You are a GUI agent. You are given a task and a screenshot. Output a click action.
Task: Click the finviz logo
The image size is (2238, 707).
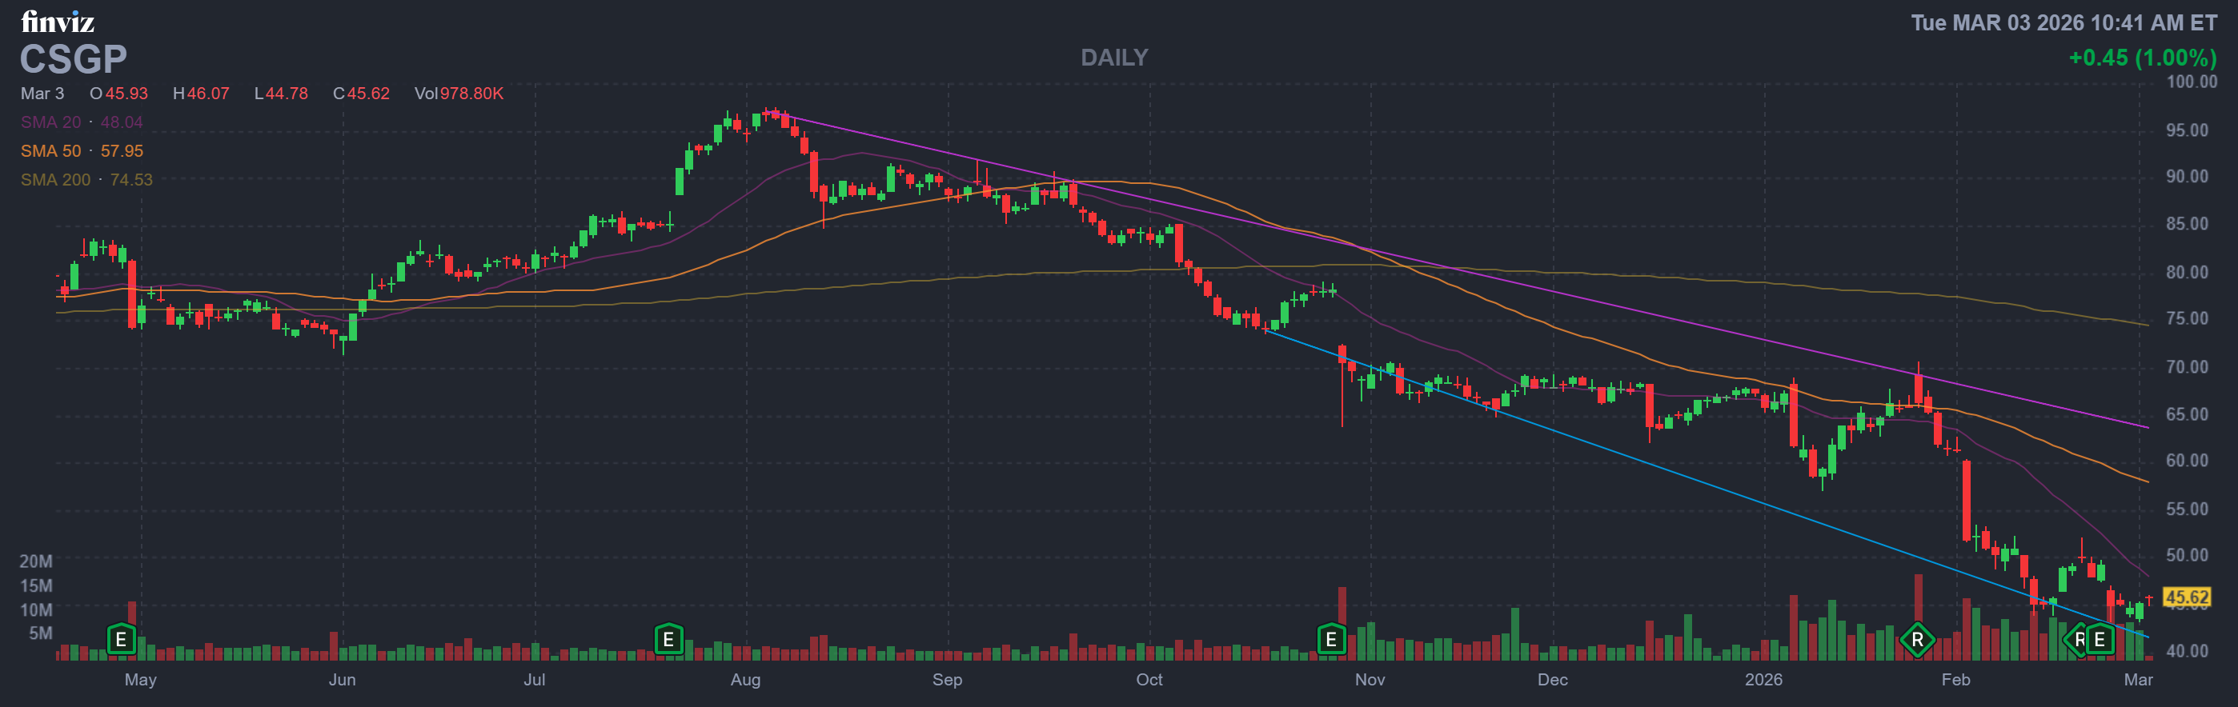click(58, 21)
